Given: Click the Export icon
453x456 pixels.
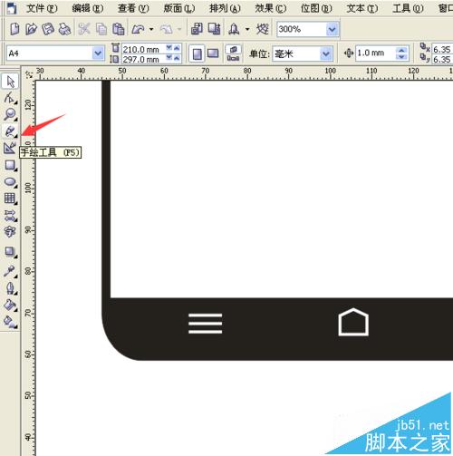Looking at the screenshot, I should point(214,29).
